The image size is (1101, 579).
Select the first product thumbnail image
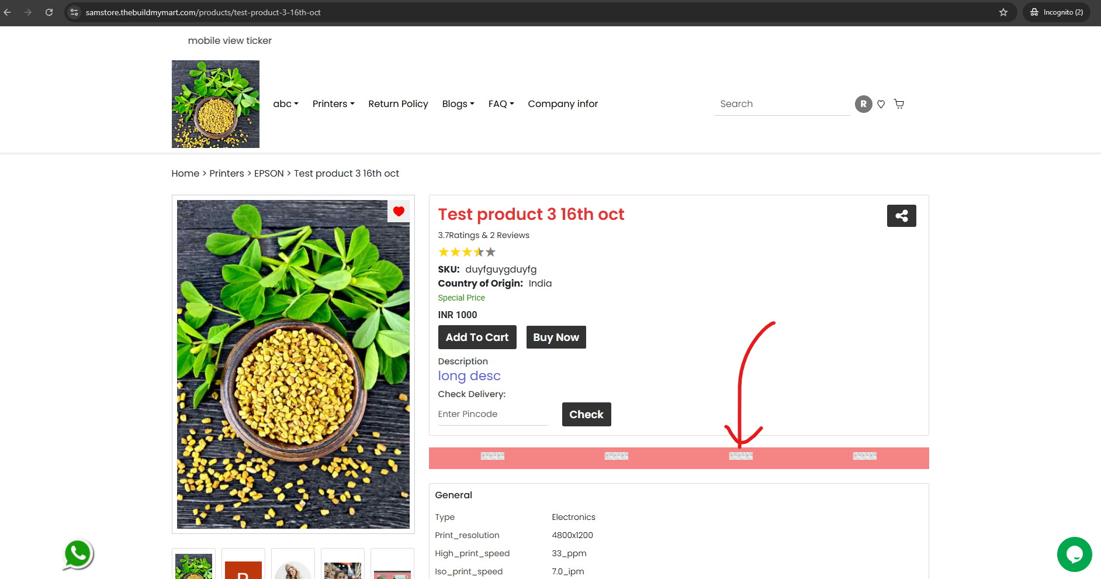coord(193,564)
